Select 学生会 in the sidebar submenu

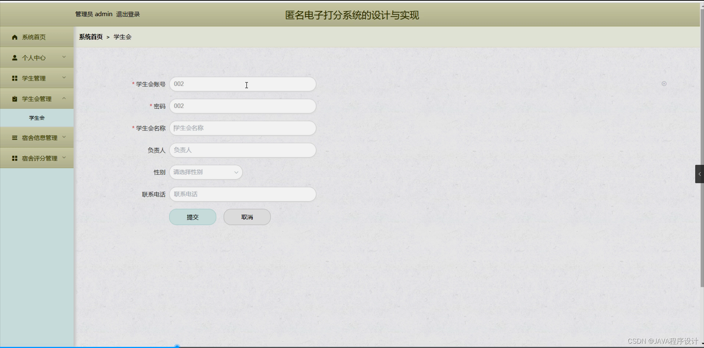[x=37, y=118]
